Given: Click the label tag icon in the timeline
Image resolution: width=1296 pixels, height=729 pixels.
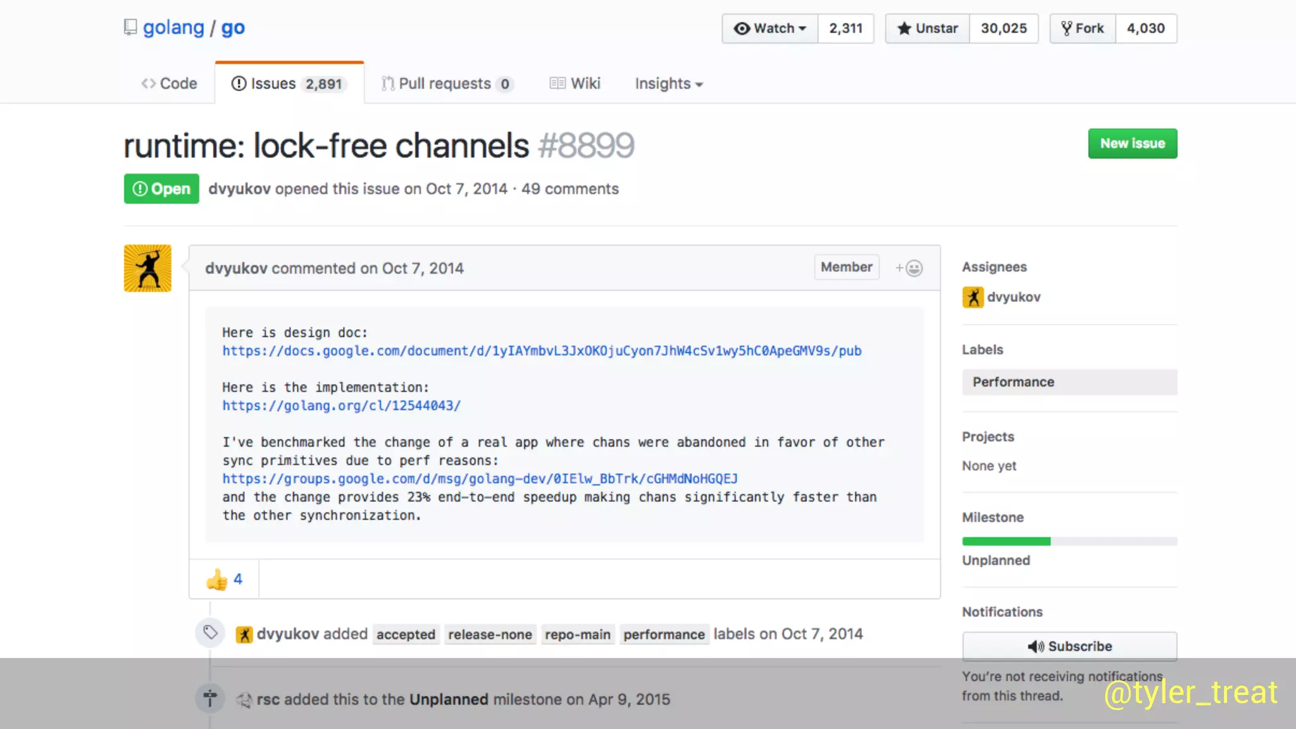Looking at the screenshot, I should pos(211,632).
